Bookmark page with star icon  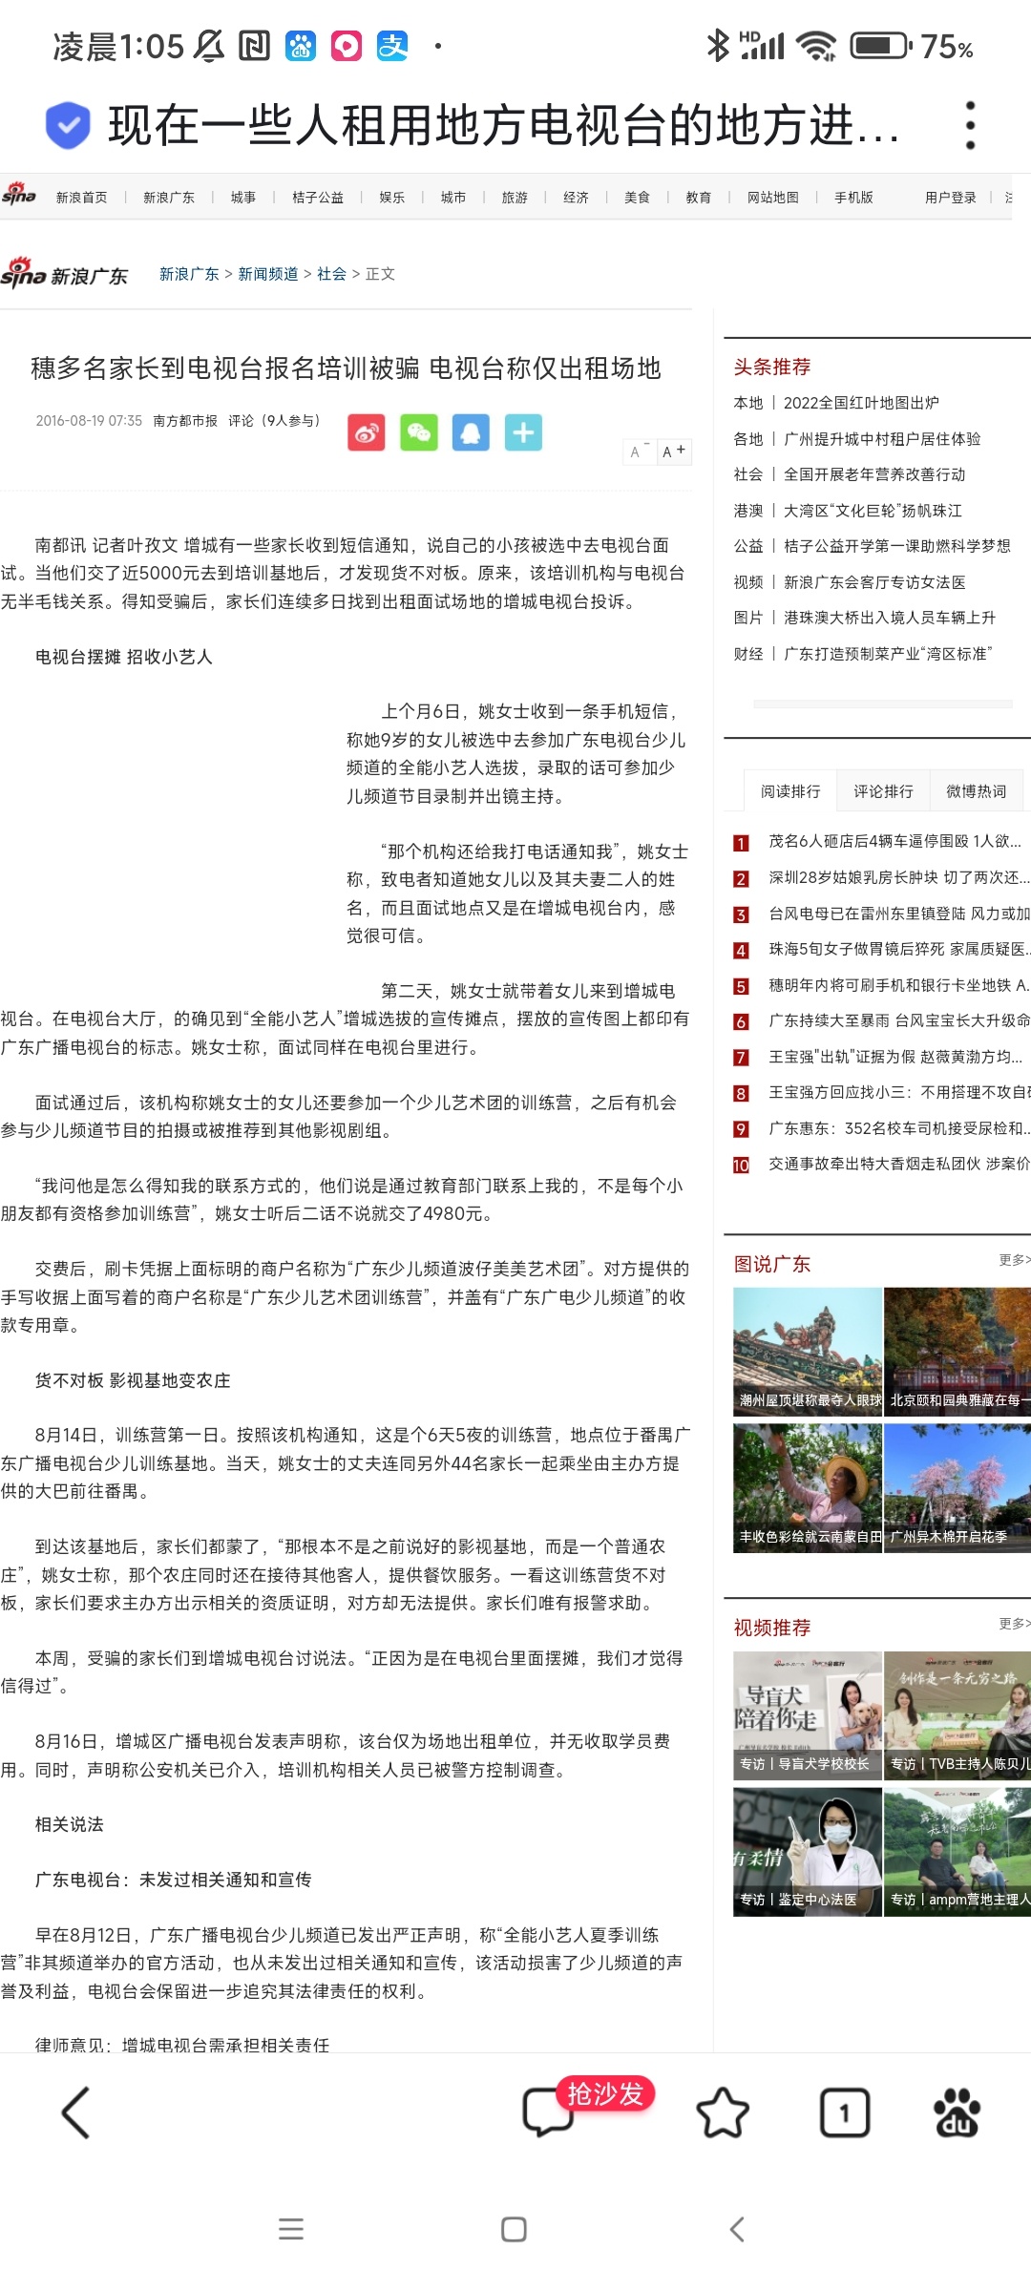[723, 2112]
